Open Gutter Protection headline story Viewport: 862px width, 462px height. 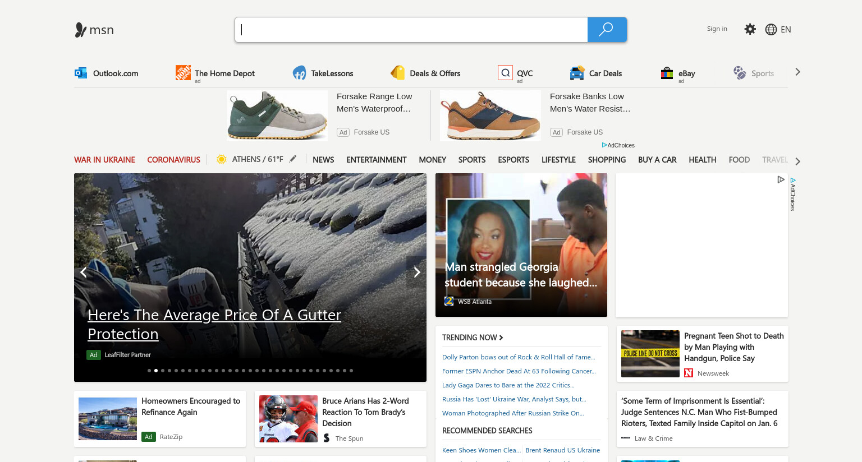[x=214, y=324]
